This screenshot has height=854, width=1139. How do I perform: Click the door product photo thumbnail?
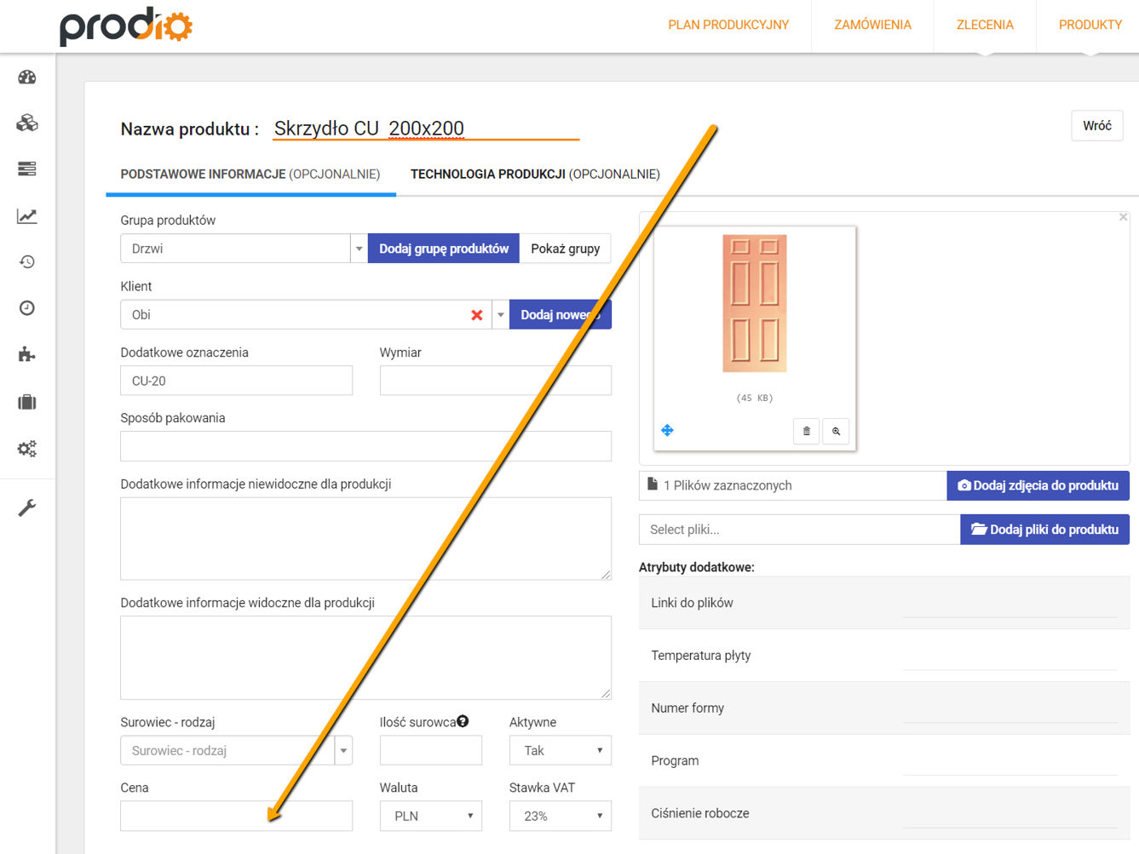(753, 304)
